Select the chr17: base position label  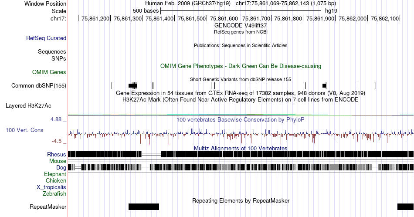[58, 18]
